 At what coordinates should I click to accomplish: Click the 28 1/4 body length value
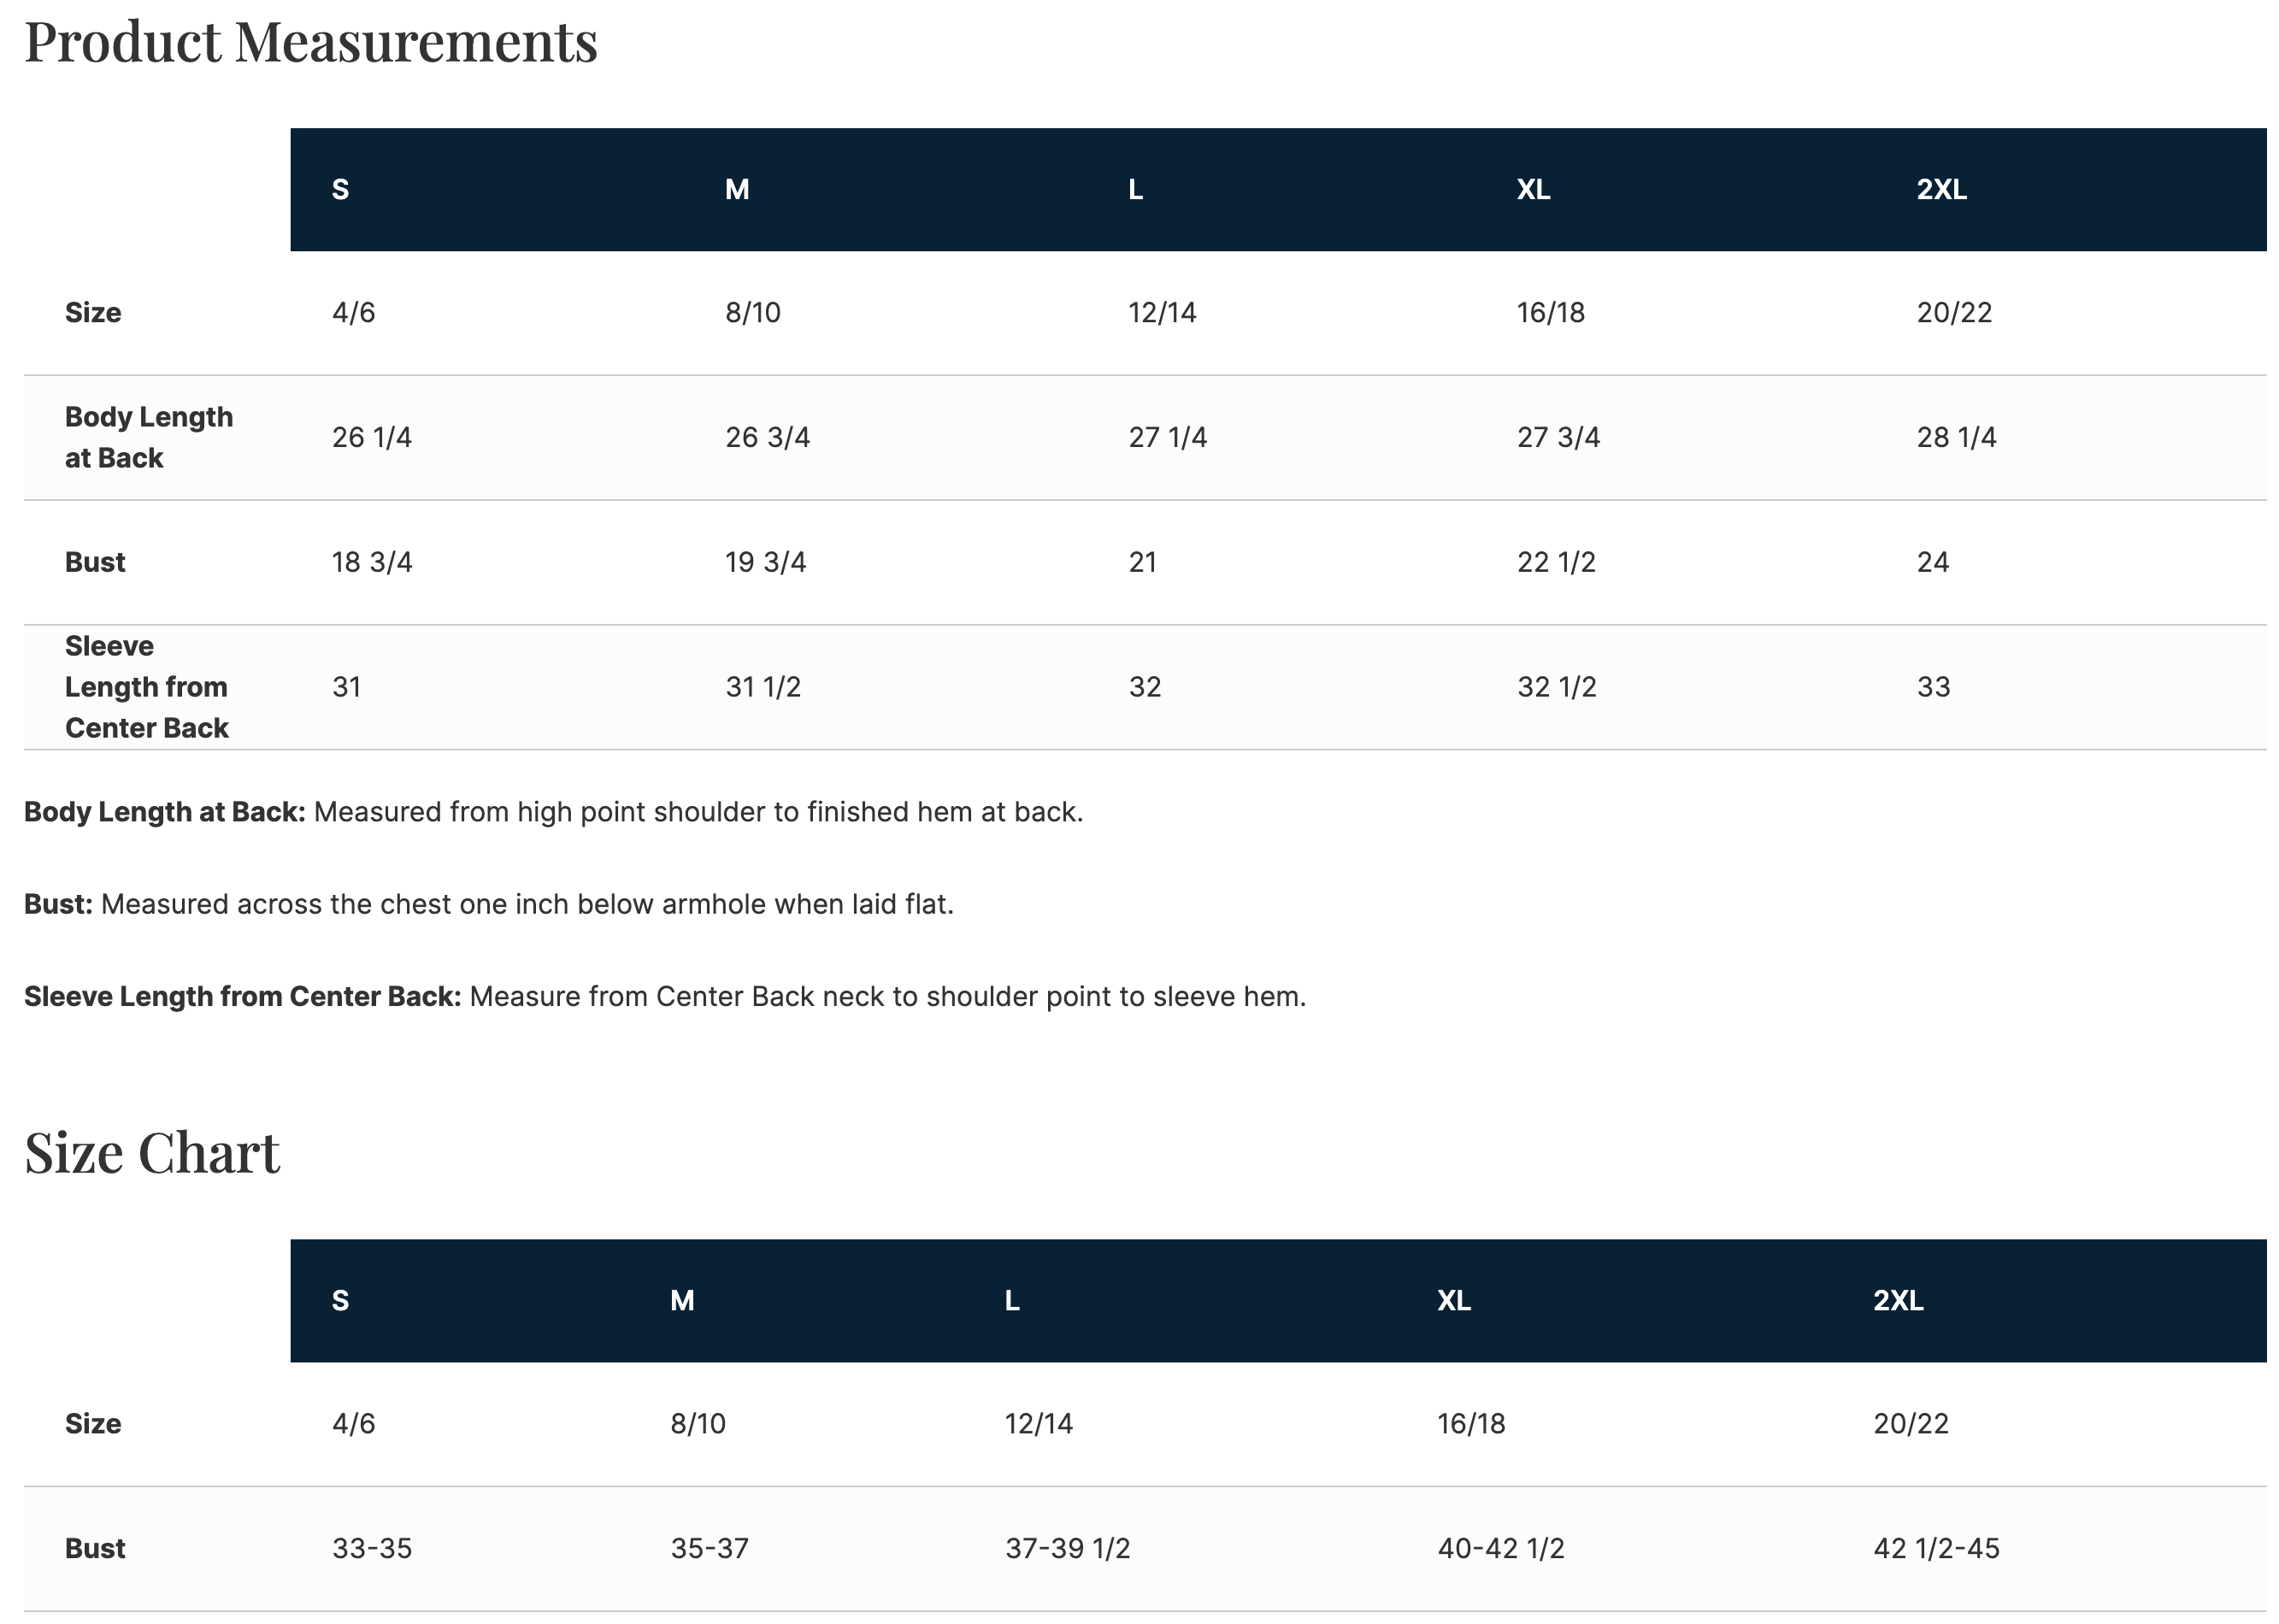[x=1955, y=437]
